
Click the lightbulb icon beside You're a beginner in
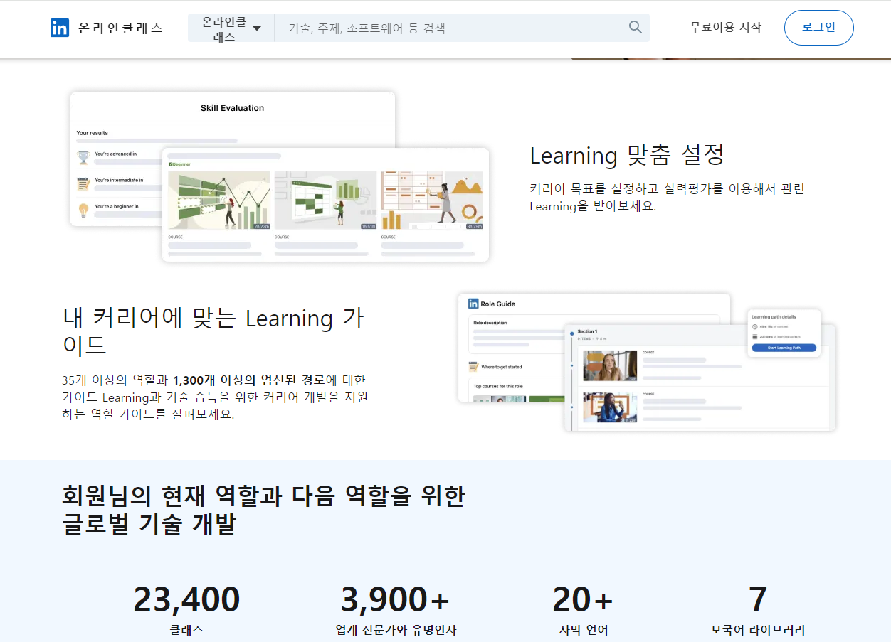coord(83,210)
